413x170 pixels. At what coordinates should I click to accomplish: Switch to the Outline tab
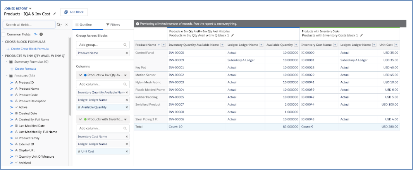(84, 25)
